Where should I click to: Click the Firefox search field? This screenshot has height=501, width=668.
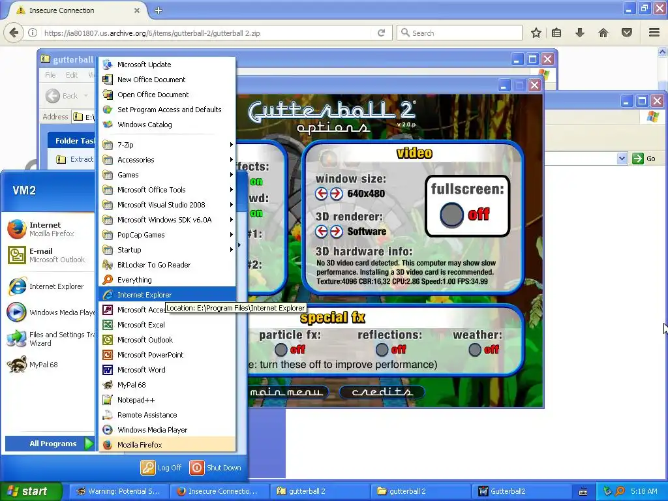tap(459, 33)
